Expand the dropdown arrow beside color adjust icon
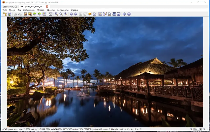 [47, 14]
